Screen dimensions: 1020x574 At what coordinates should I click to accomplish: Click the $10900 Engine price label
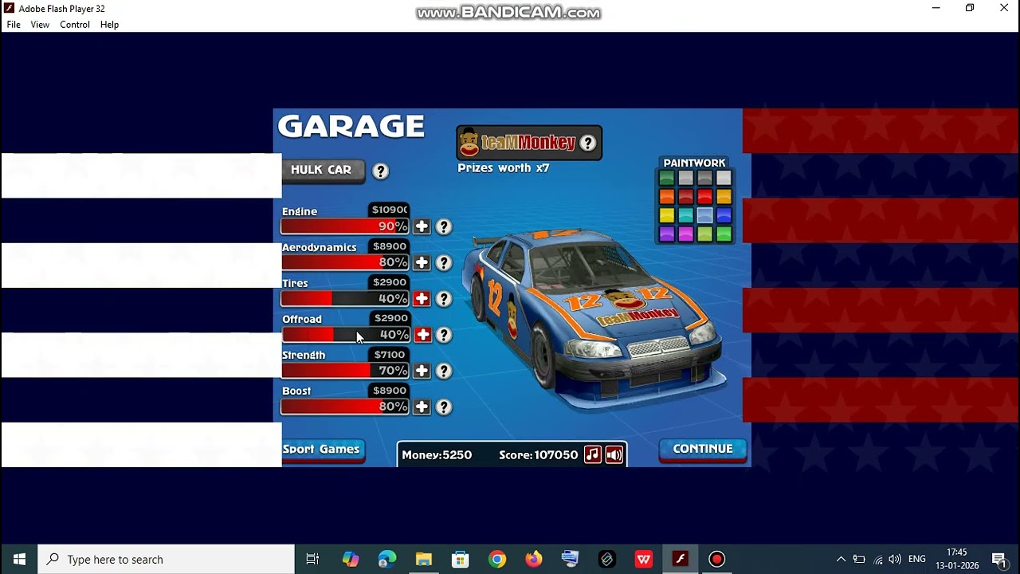point(390,210)
